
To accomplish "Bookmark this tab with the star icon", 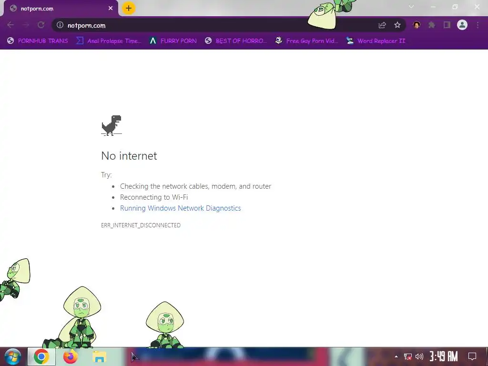I will (397, 25).
